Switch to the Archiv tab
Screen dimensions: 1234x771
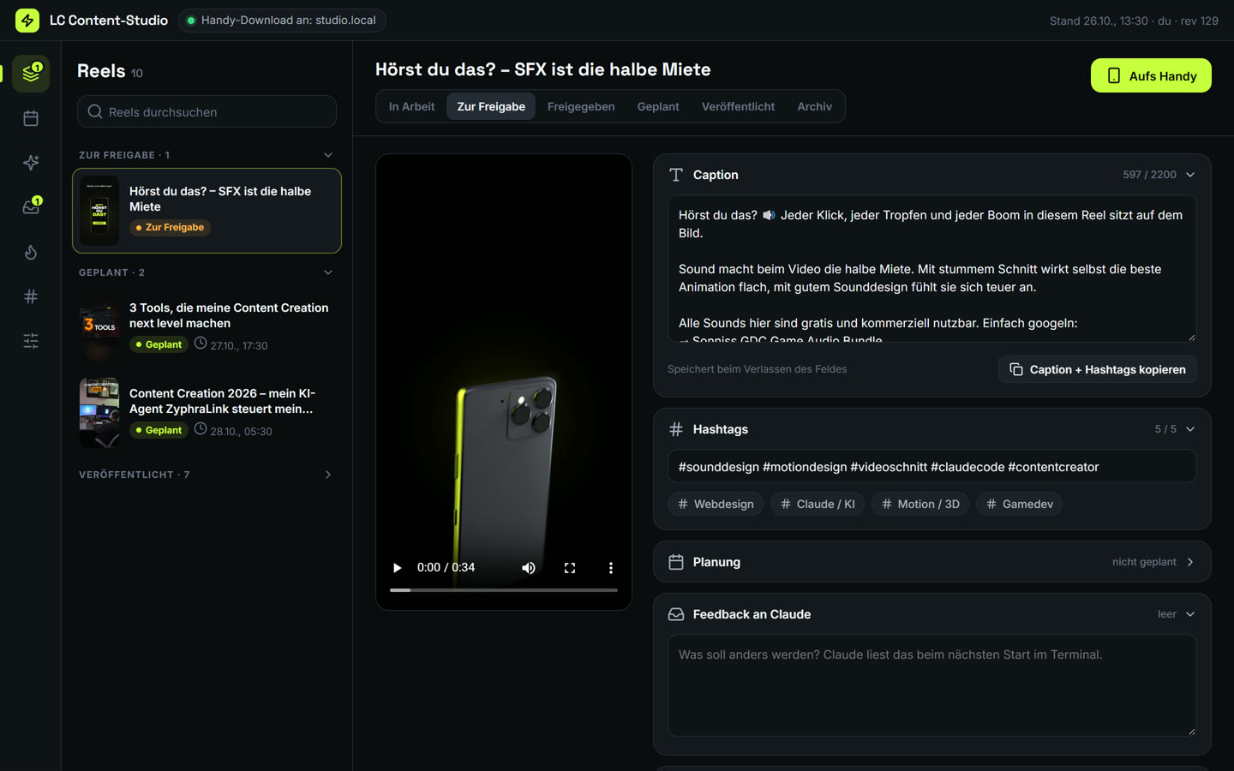pyautogui.click(x=814, y=106)
